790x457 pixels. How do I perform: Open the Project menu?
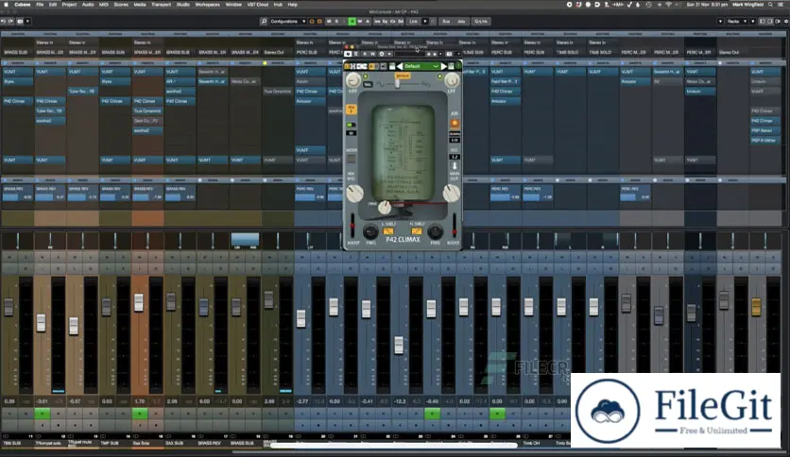pos(69,5)
